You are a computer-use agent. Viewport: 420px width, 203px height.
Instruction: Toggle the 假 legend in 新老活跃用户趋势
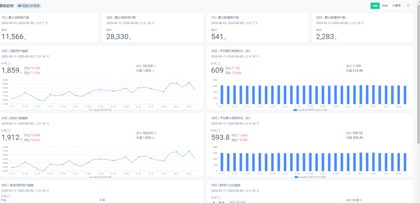pyautogui.click(x=4, y=200)
